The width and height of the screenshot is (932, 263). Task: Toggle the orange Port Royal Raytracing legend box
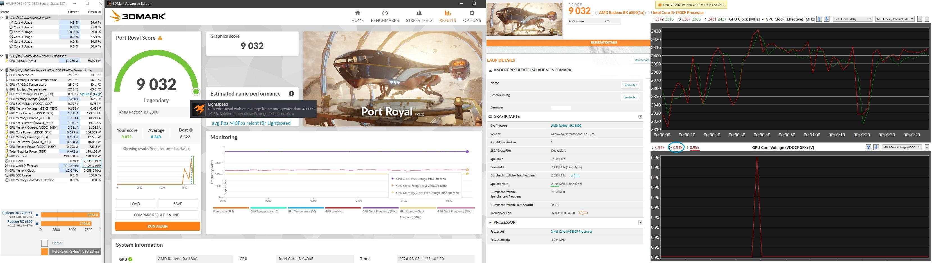pyautogui.click(x=44, y=251)
